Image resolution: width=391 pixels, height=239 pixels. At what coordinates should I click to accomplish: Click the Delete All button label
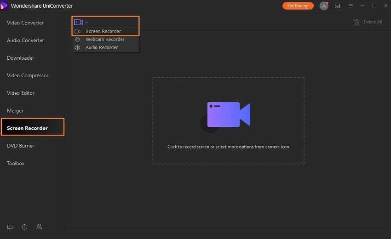tap(373, 22)
